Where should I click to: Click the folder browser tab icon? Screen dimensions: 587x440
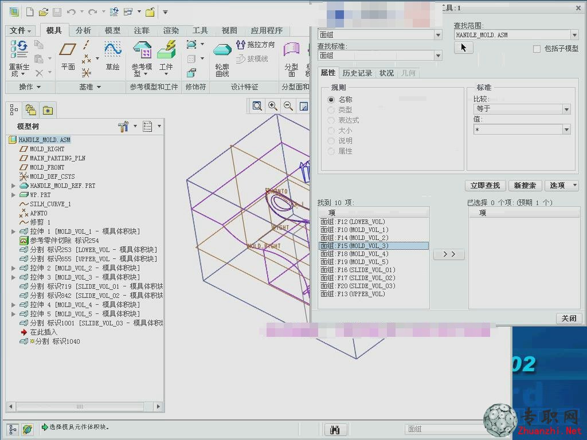31,110
